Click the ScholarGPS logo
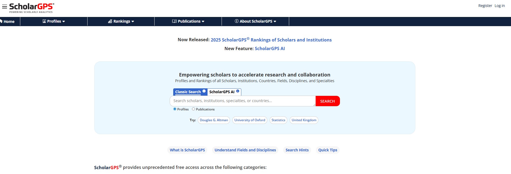Viewport: 511px width, 174px height. (x=32, y=8)
